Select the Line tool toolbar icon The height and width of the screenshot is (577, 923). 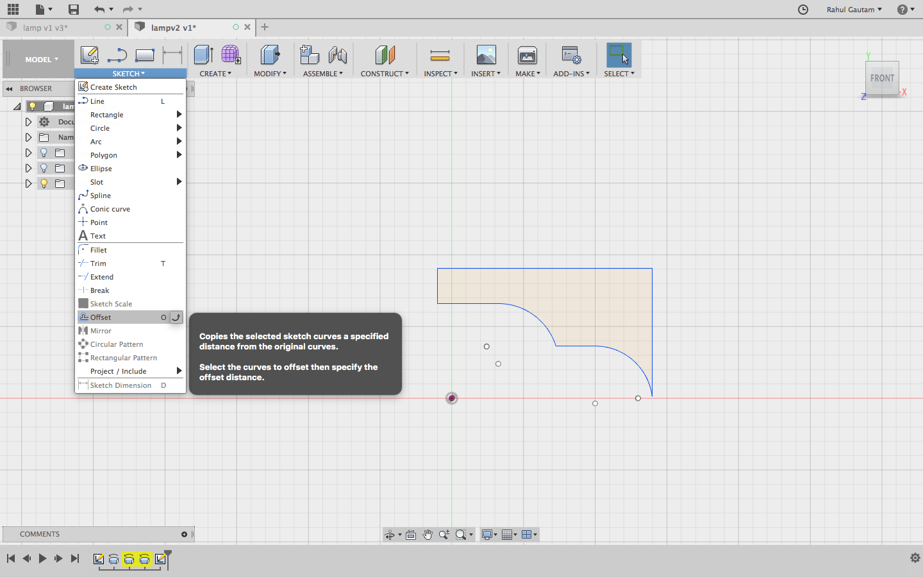tap(117, 55)
